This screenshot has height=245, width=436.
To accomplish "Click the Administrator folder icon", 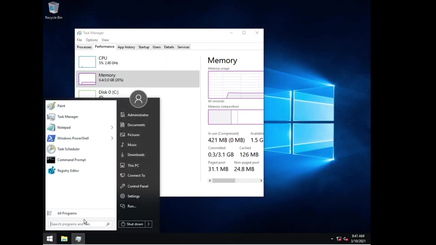I will (x=123, y=115).
